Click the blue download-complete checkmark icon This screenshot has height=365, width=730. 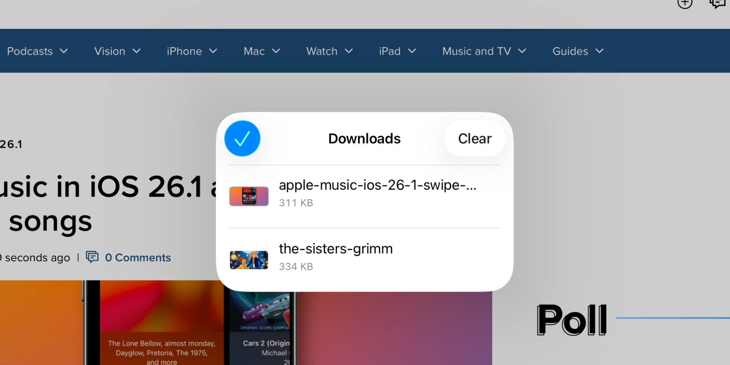[x=242, y=139]
